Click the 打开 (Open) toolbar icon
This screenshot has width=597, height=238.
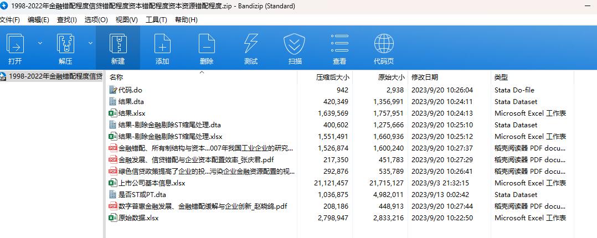point(16,44)
